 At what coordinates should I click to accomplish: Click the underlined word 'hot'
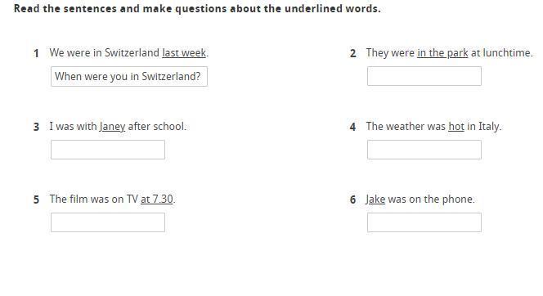(x=456, y=127)
